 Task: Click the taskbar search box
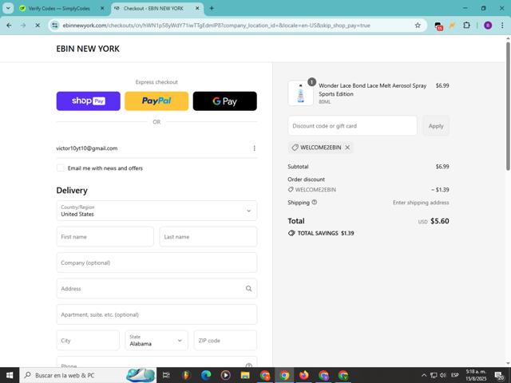pyautogui.click(x=88, y=375)
